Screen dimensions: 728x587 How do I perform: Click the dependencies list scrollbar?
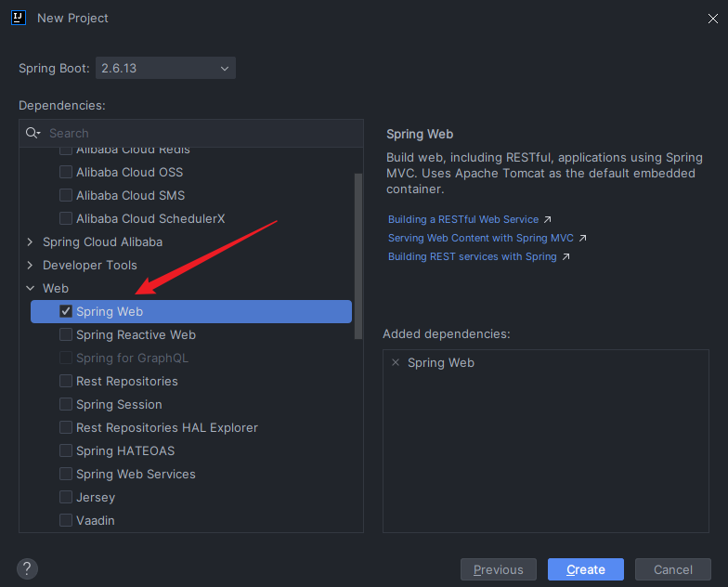(358, 256)
